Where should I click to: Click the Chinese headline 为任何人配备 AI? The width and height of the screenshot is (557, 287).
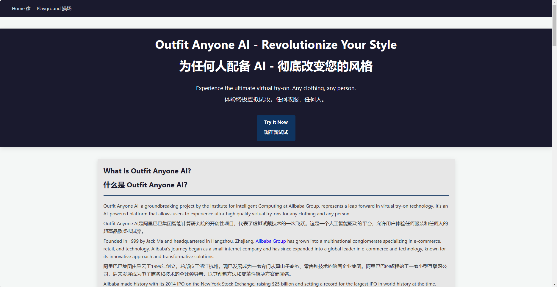tap(276, 66)
